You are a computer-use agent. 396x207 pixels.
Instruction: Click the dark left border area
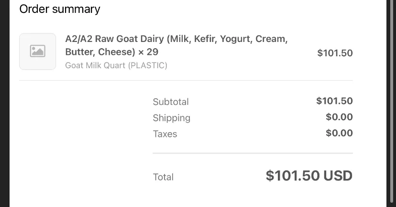click(5, 103)
